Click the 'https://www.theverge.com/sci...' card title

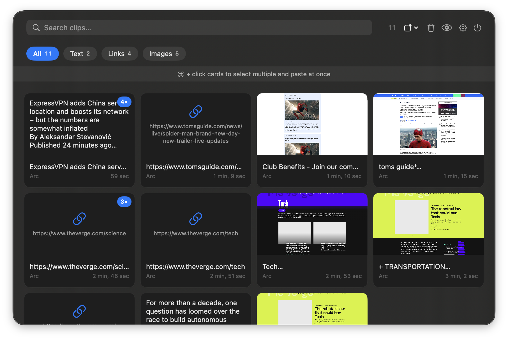pos(79,267)
